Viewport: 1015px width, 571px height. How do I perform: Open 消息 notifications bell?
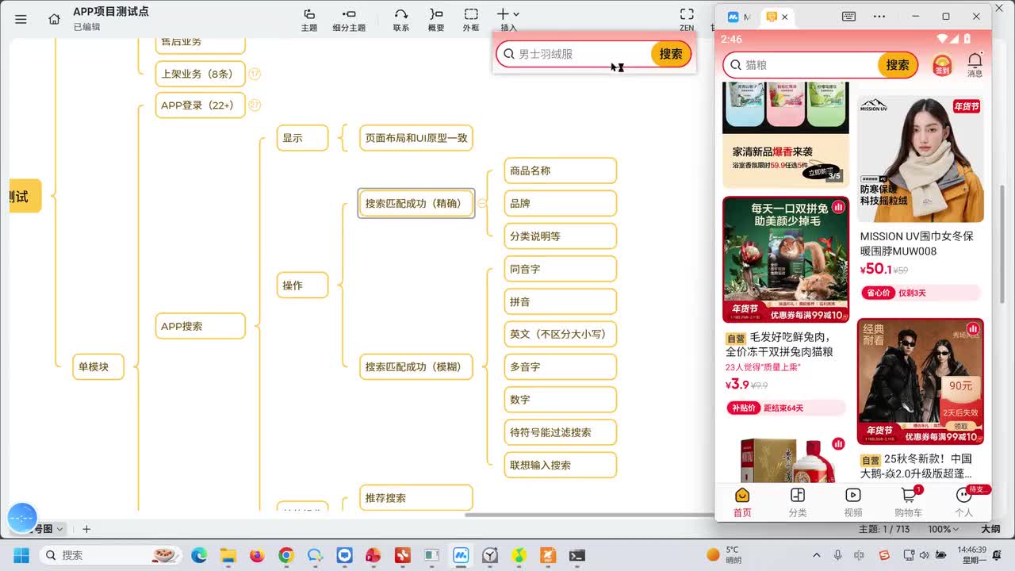pos(975,65)
